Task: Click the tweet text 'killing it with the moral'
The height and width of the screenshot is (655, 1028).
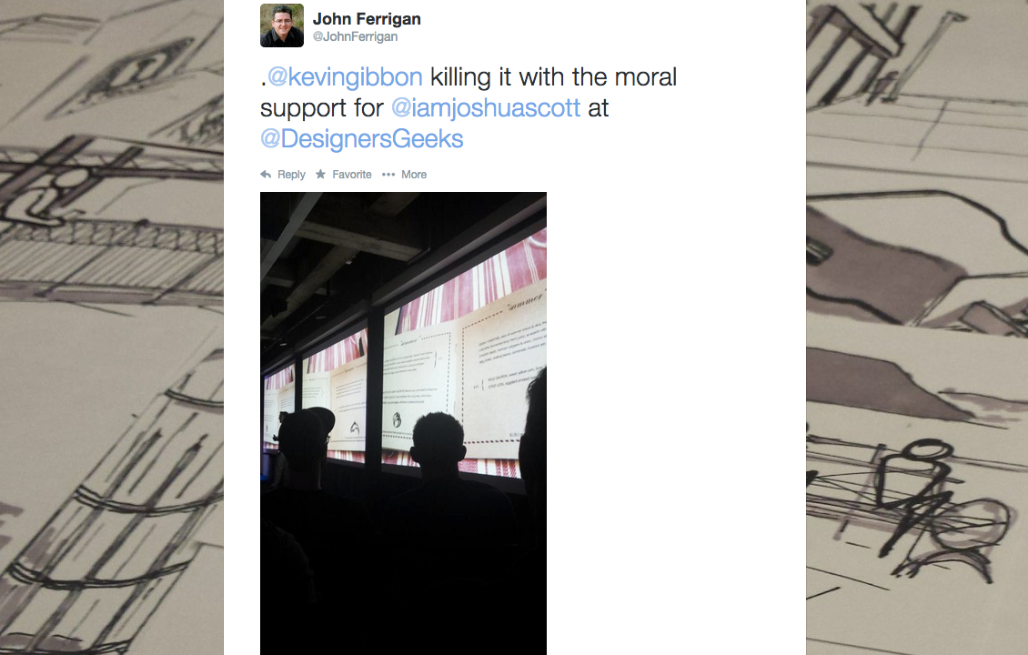Action: pos(553,77)
